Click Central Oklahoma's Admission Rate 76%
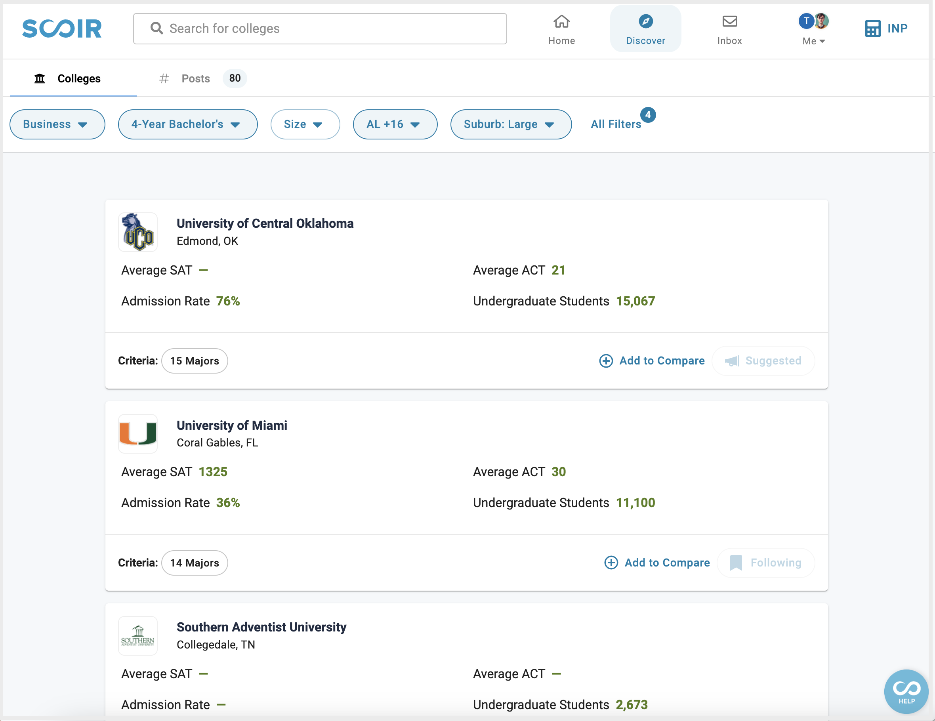Screen dimensions: 935x721 [x=228, y=301]
